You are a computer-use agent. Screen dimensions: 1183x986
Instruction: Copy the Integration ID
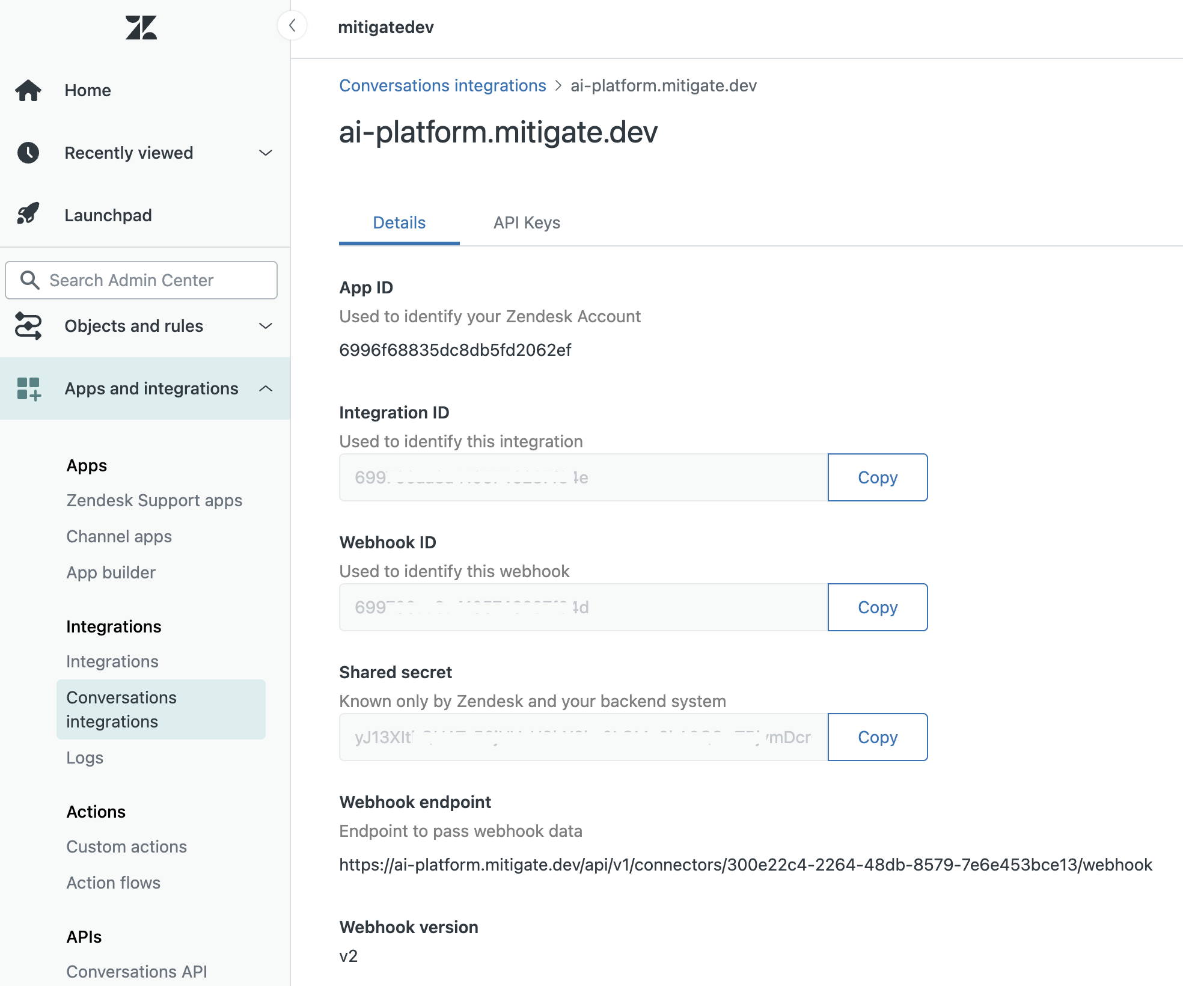(877, 477)
